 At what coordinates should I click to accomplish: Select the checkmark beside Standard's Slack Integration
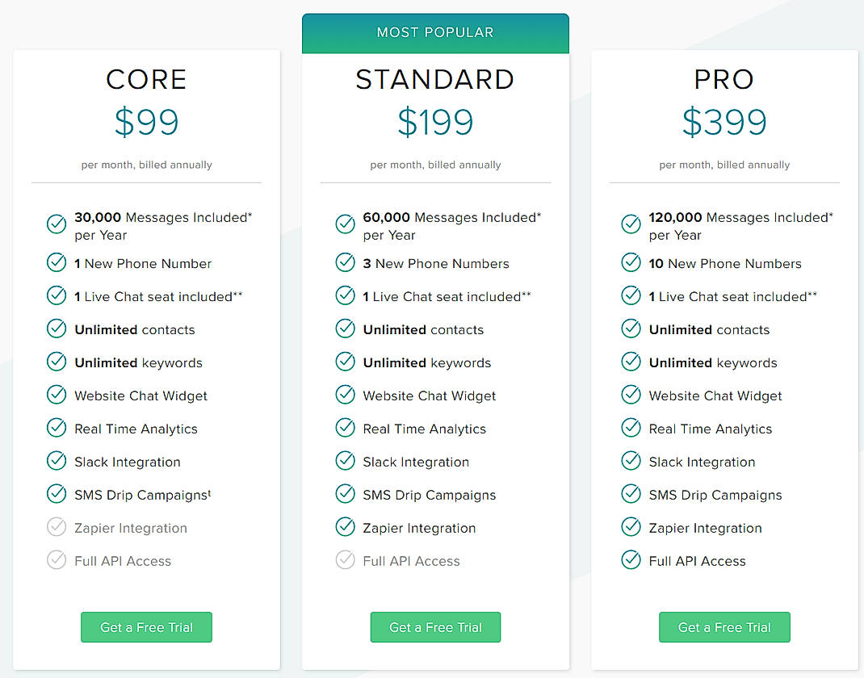pos(345,462)
